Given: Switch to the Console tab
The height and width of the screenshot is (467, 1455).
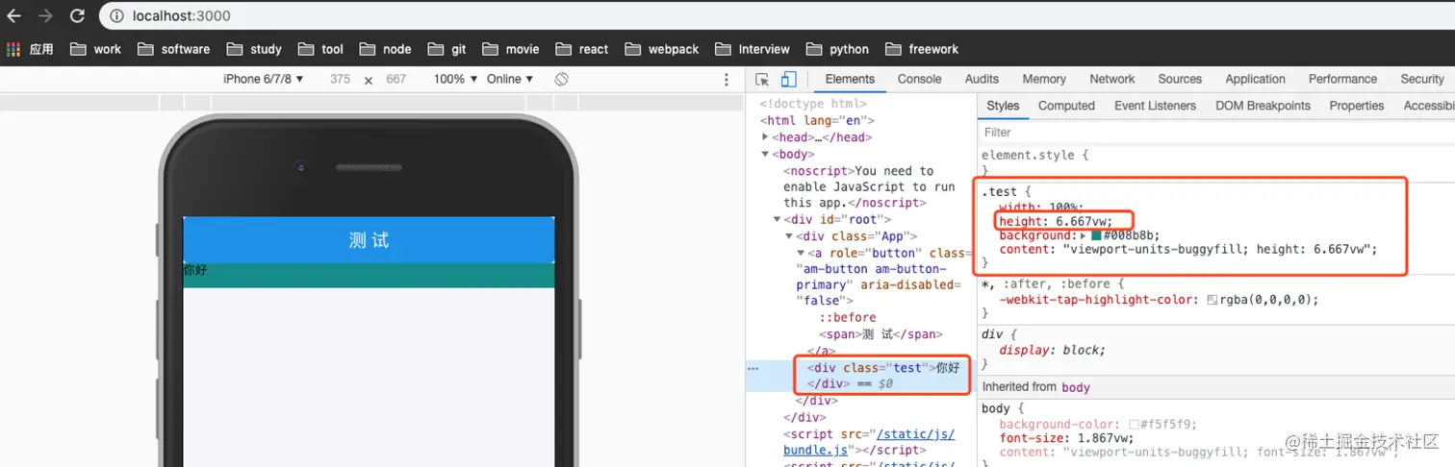Looking at the screenshot, I should click(920, 79).
